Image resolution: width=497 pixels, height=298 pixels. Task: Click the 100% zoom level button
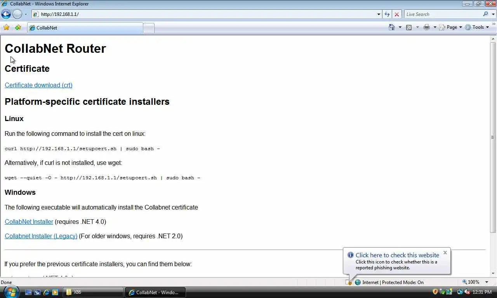tap(470, 282)
